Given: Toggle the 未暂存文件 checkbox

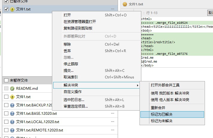Looking at the screenshot, I should (6, 80).
